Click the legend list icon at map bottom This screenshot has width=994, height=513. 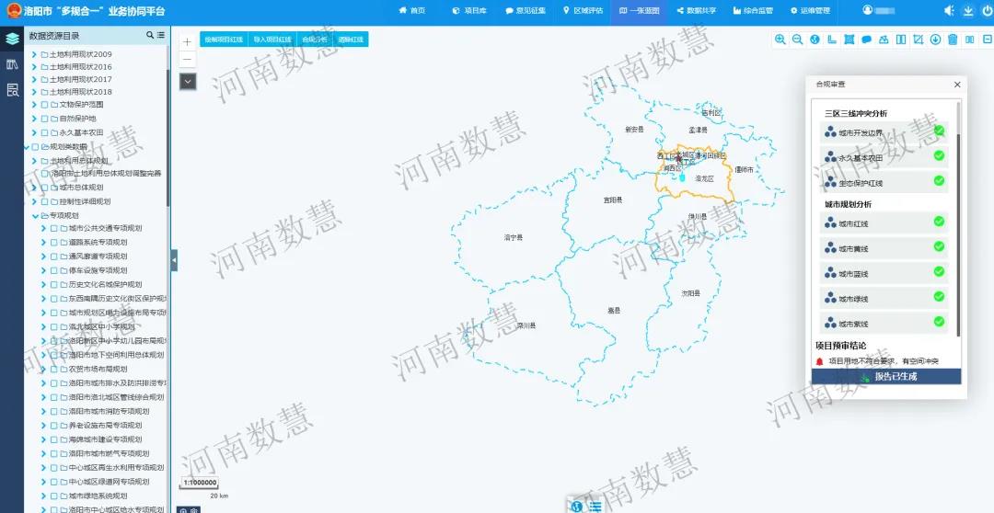click(x=595, y=506)
